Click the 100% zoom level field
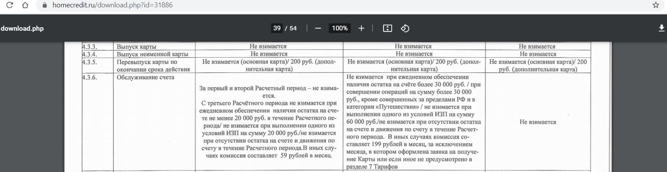 point(339,28)
